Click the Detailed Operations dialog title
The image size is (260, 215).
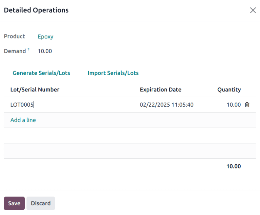click(36, 10)
